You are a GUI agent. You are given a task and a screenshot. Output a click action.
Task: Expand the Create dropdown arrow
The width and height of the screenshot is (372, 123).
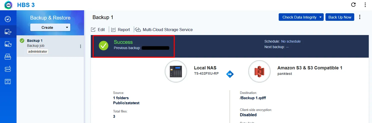[67, 27]
